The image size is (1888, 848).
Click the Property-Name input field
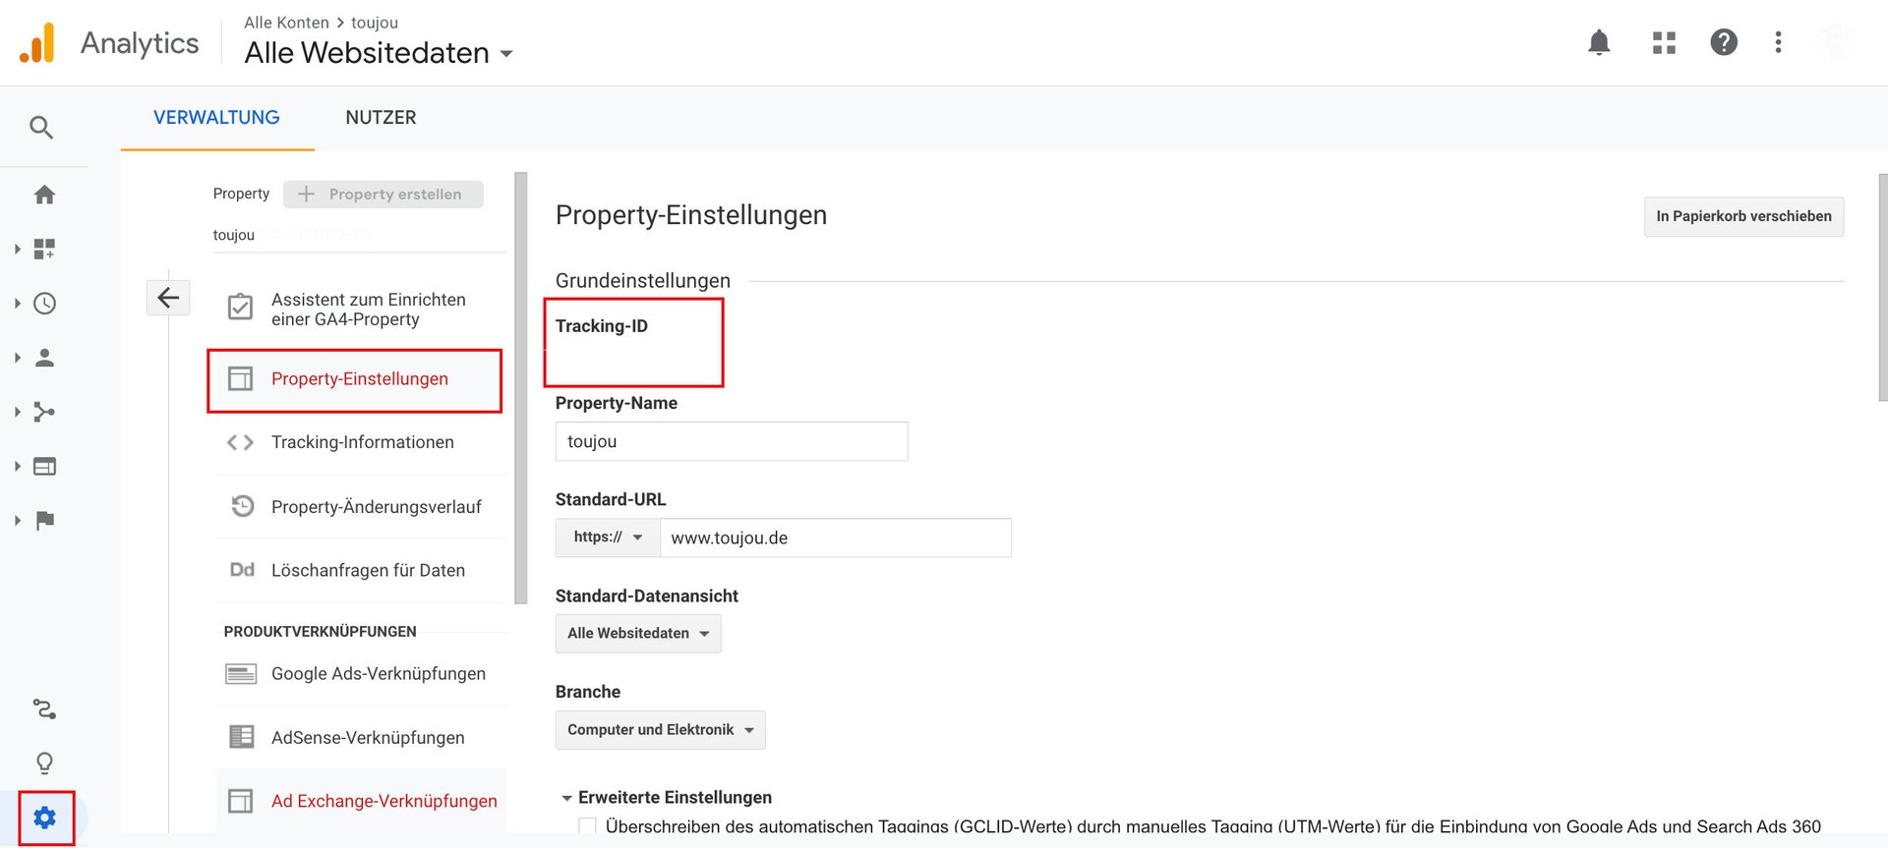pos(731,442)
